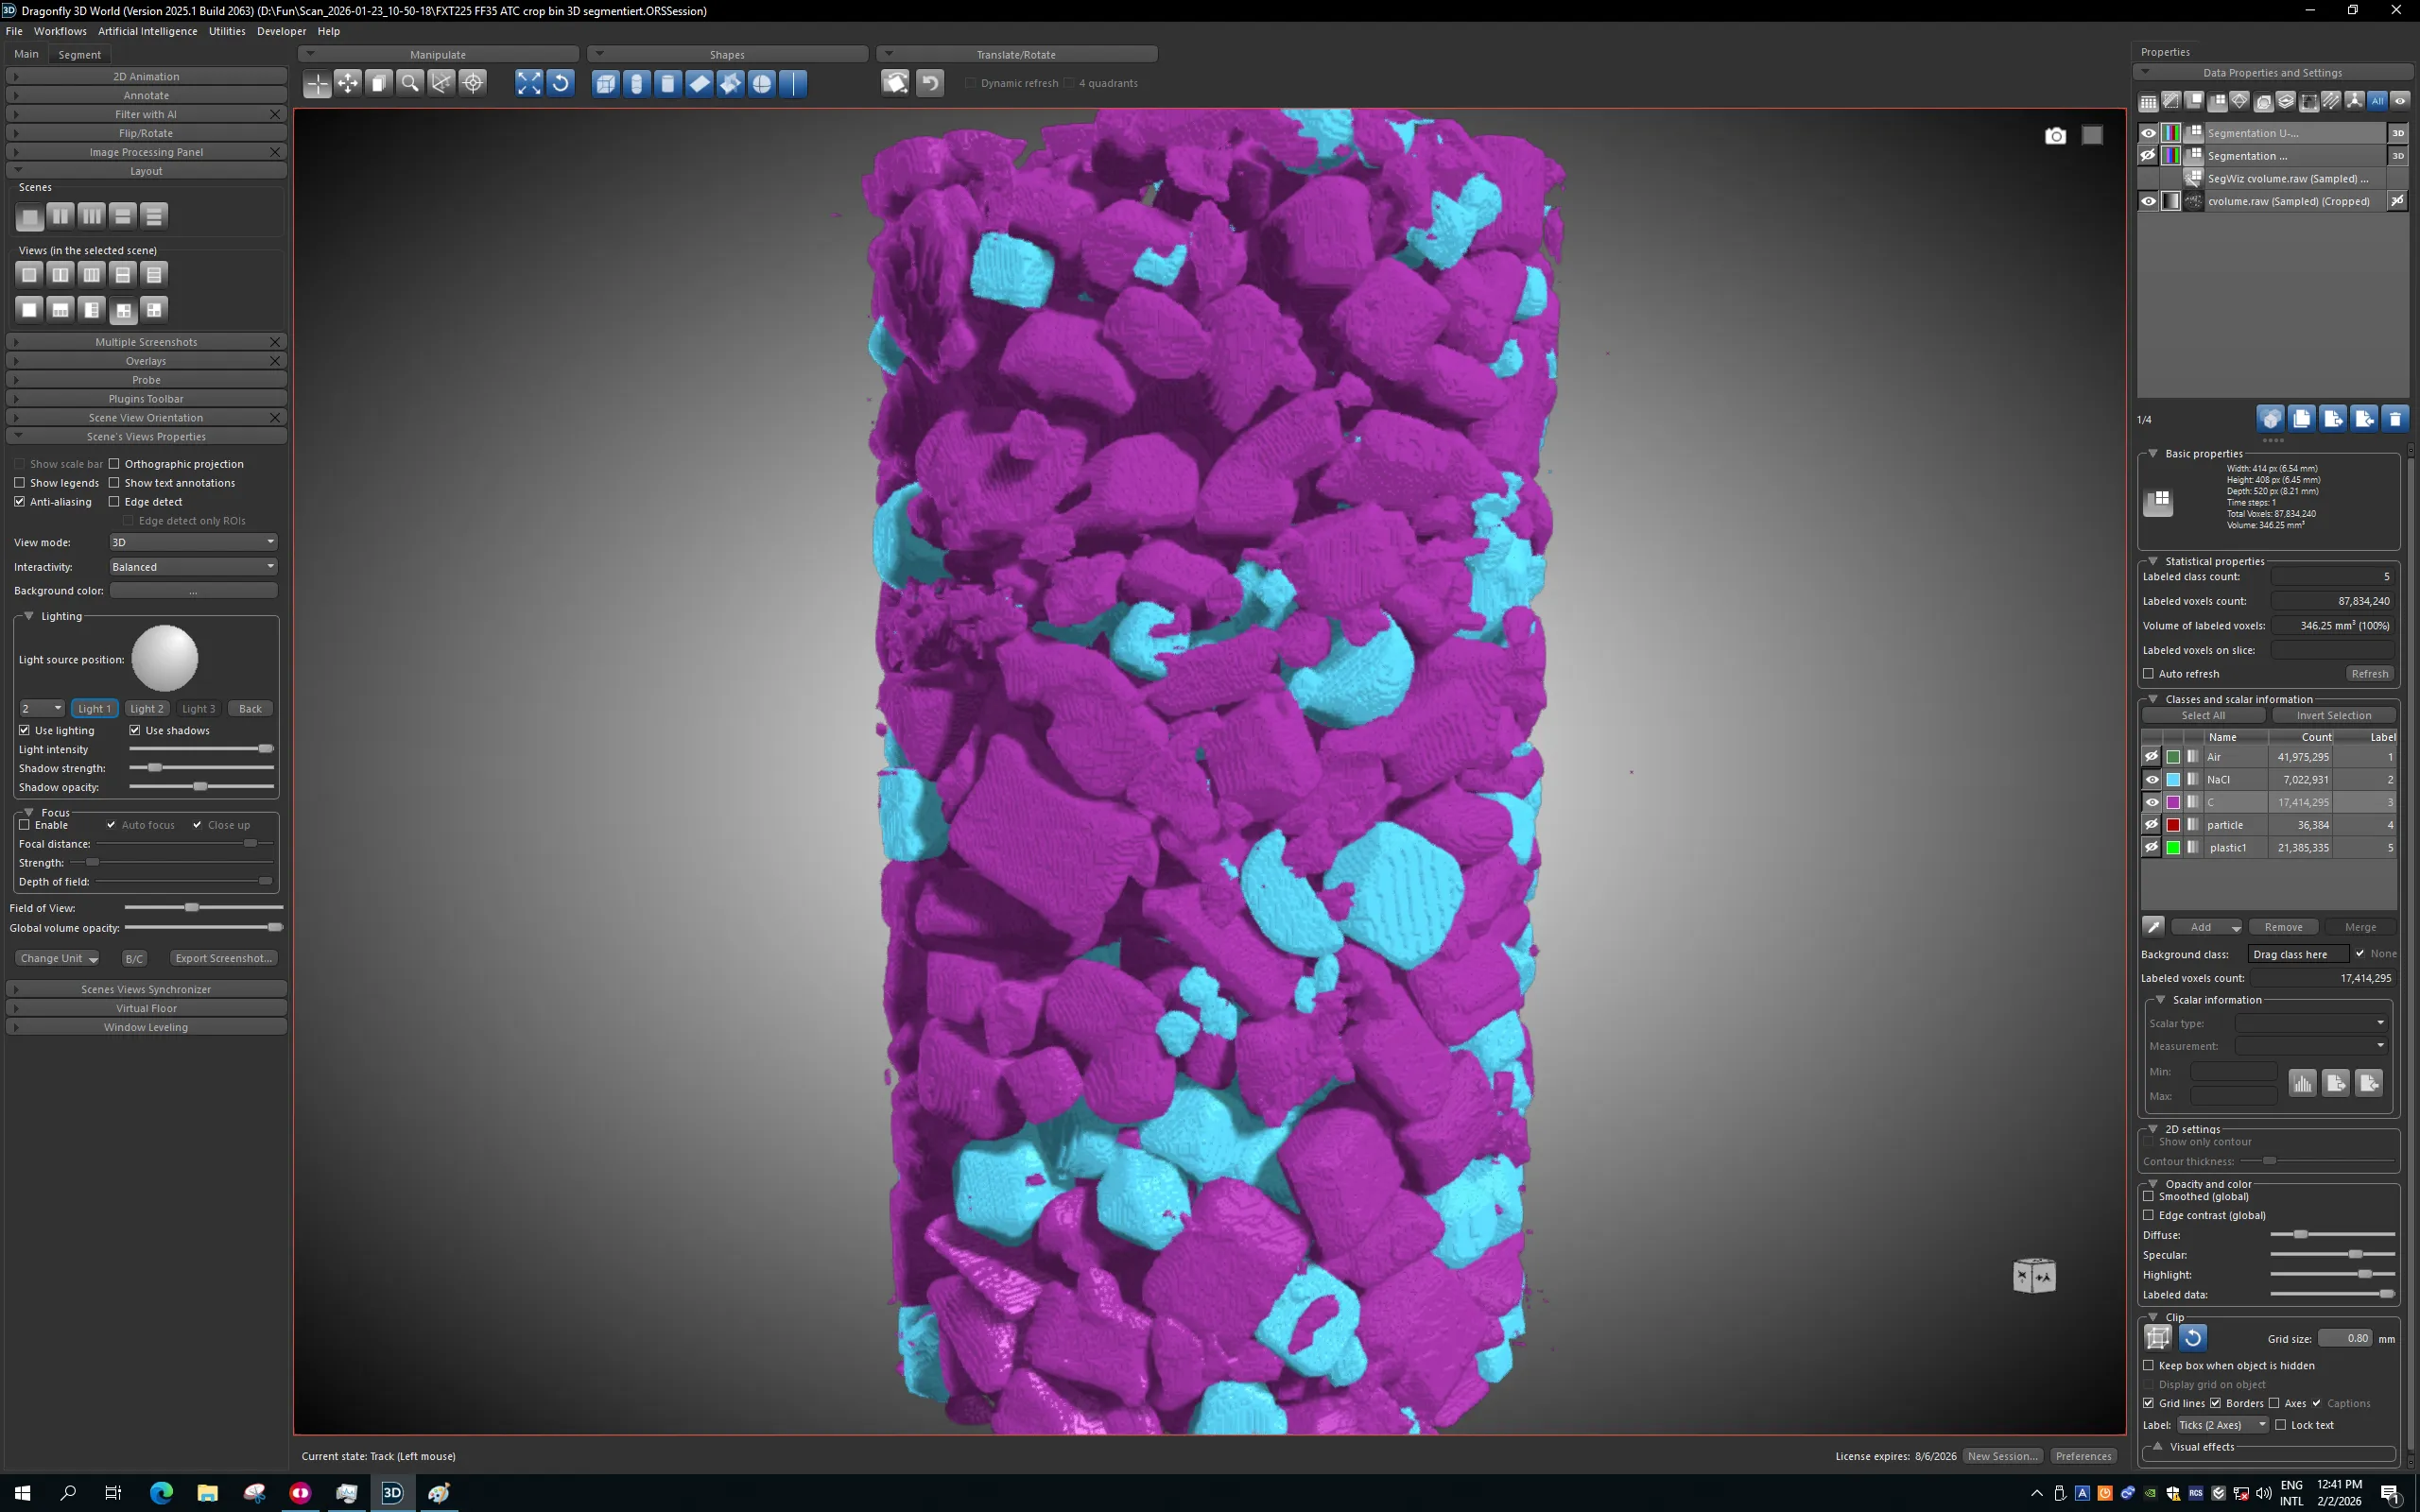Click the clip box icon in Clip section
This screenshot has height=1512, width=2420.
pos(2158,1338)
